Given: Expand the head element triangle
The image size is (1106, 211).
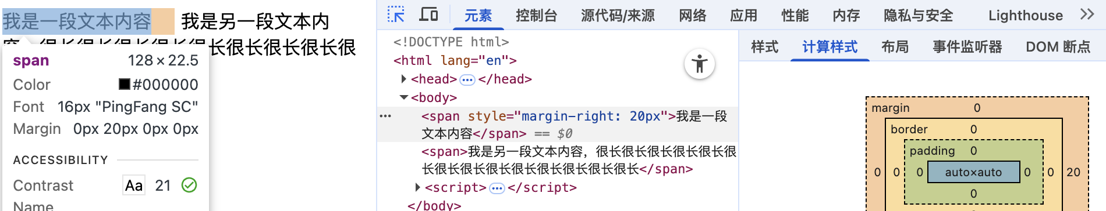Looking at the screenshot, I should (x=403, y=79).
